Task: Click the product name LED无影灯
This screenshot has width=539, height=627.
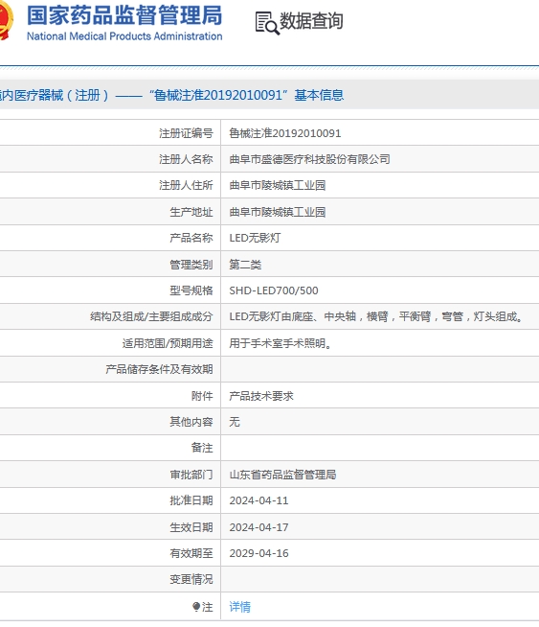Action: click(x=255, y=238)
